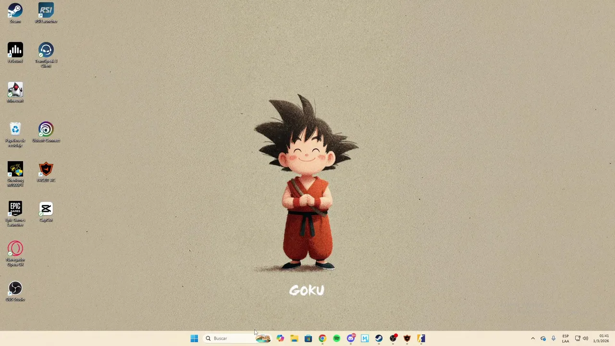This screenshot has height=346, width=615.
Task: Open FACEIT AC from the taskbar
Action: [407, 338]
